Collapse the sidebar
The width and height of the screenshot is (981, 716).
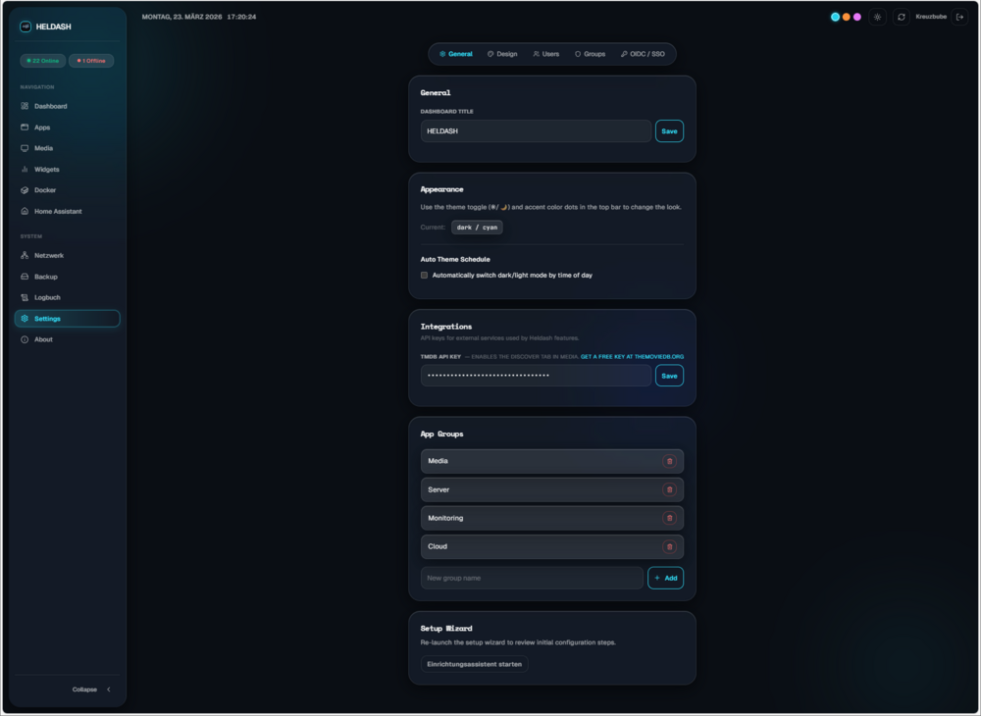click(x=91, y=690)
